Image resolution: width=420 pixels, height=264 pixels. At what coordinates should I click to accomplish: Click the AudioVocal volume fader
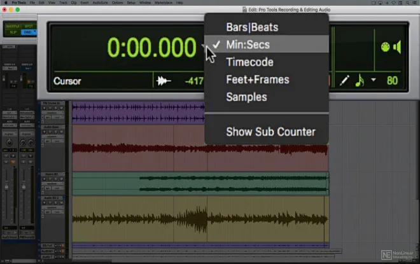click(x=6, y=186)
